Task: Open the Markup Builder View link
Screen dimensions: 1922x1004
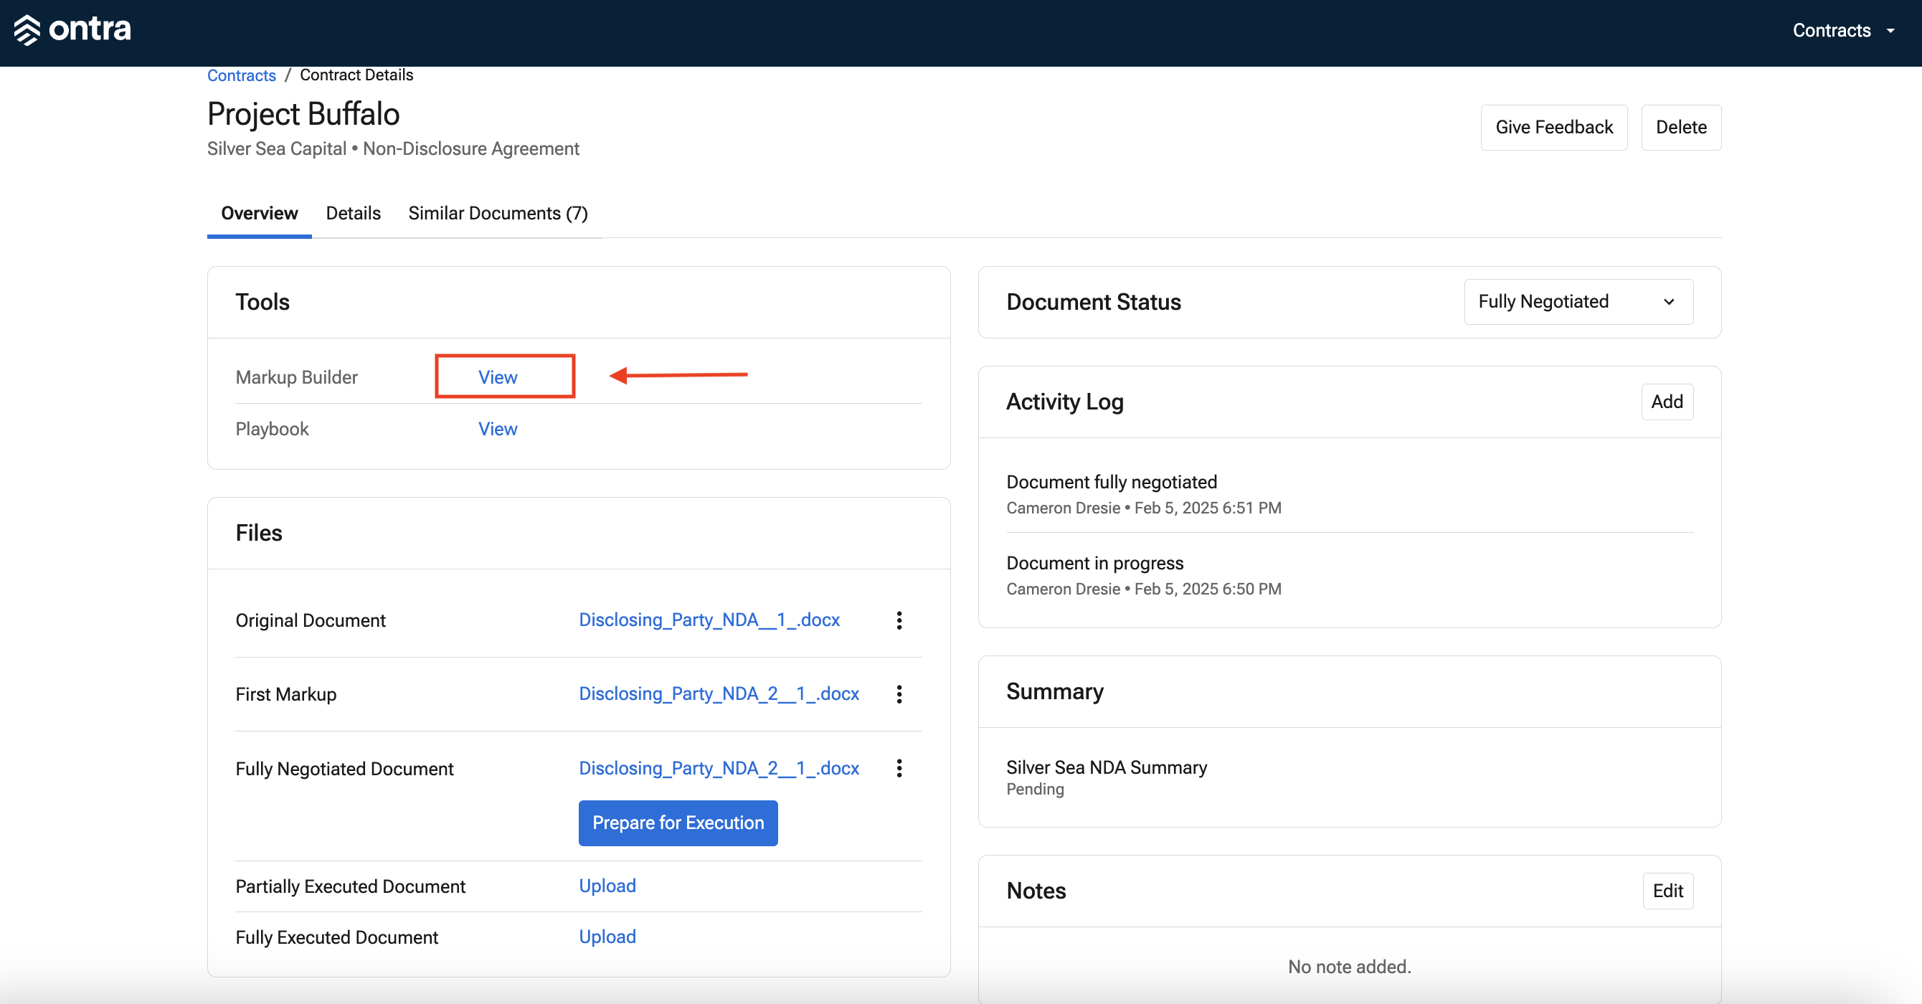Action: (x=498, y=377)
